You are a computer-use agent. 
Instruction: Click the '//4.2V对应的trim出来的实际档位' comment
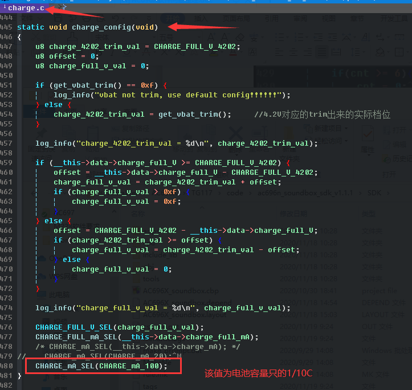322,114
